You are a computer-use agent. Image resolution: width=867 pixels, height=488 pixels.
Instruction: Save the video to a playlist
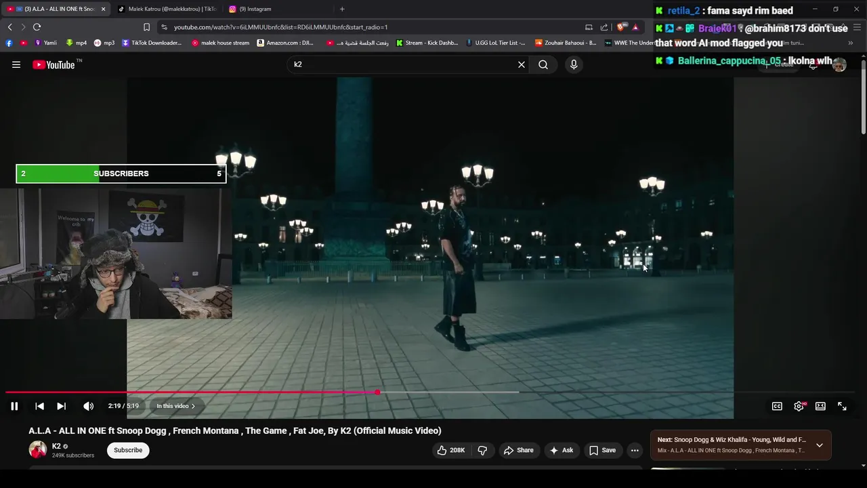[602, 450]
